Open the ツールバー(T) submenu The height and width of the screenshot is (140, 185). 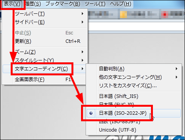click(45, 14)
